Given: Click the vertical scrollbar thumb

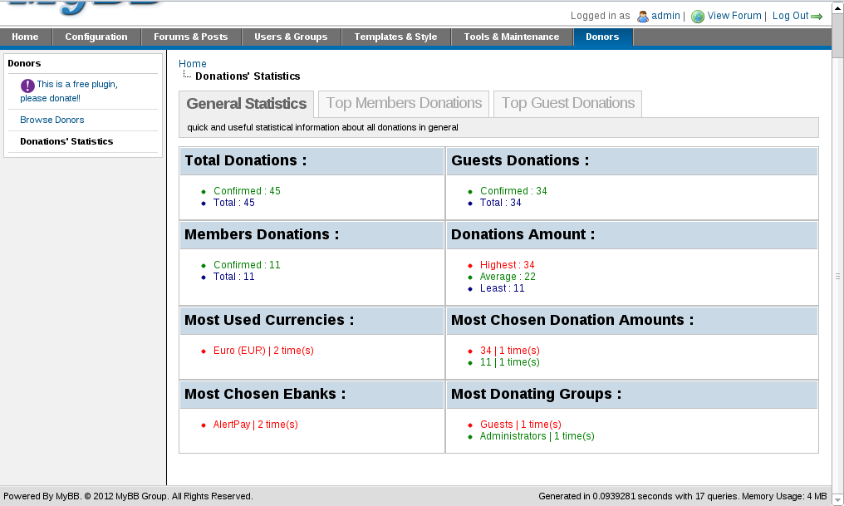Looking at the screenshot, I should (x=837, y=36).
